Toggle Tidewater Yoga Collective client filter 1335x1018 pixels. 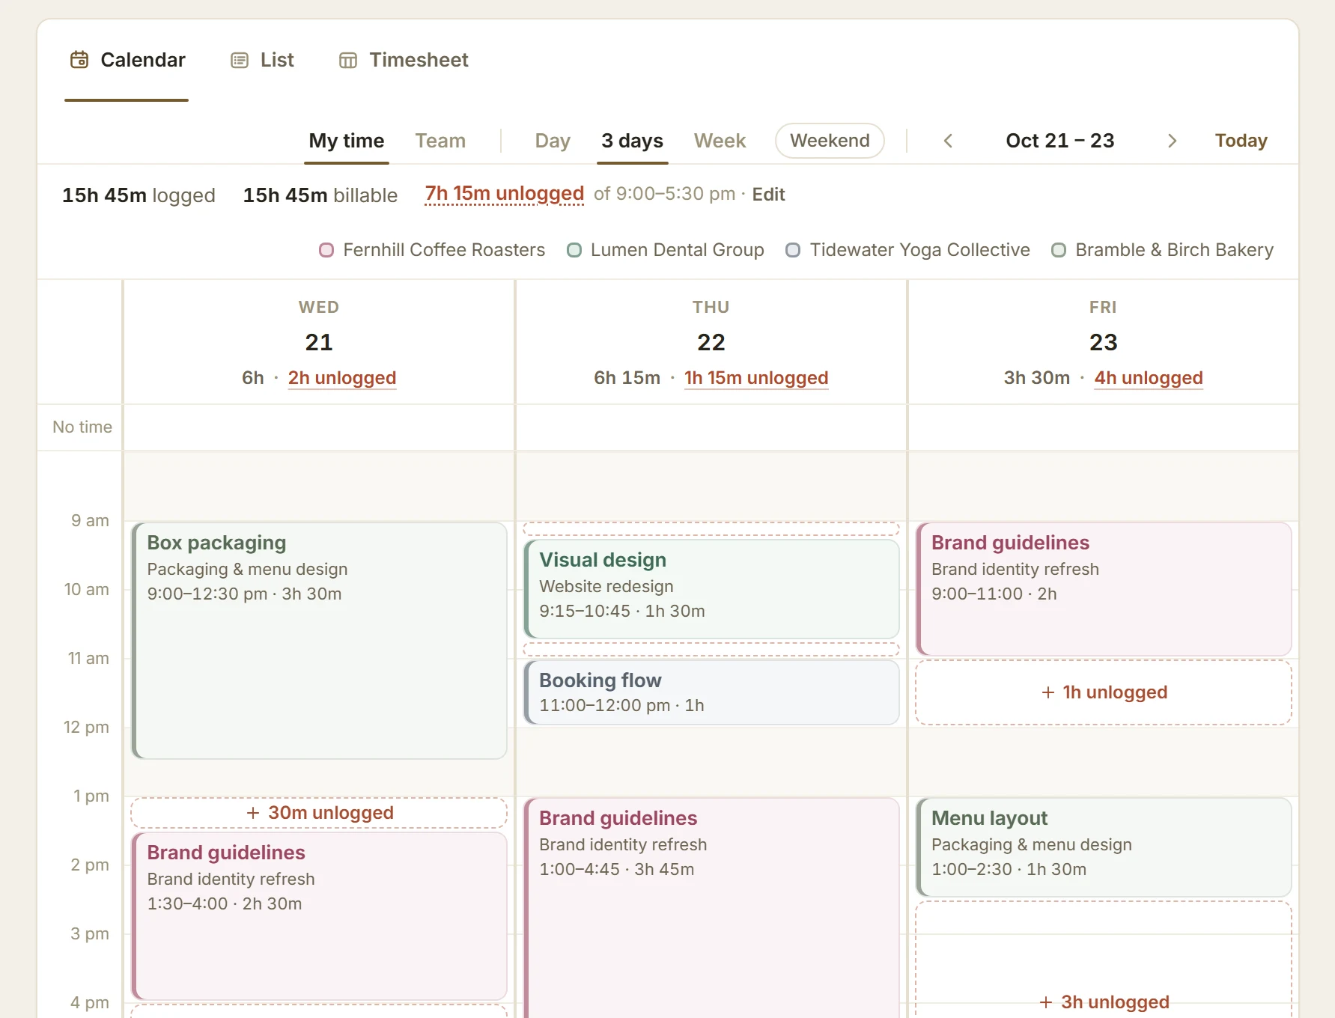907,250
